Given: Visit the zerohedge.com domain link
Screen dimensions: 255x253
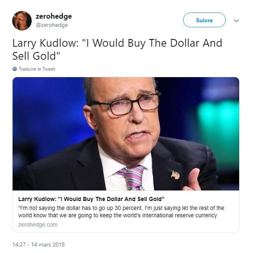Looking at the screenshot, I should (38, 225).
